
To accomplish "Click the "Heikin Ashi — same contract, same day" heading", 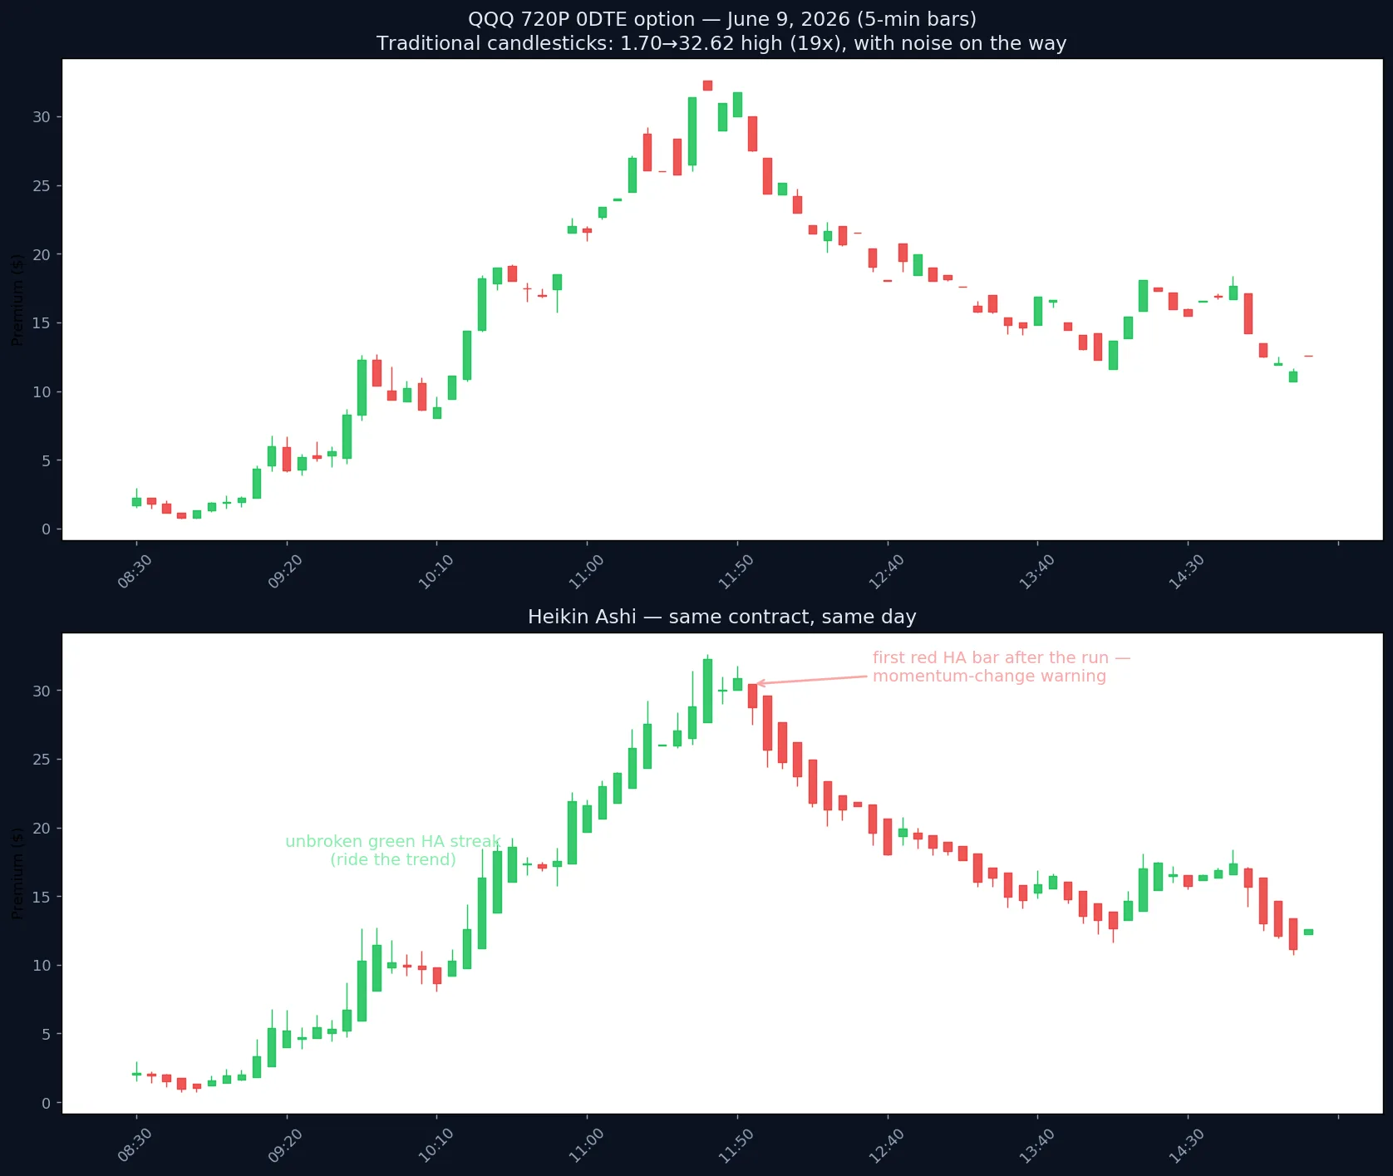I will pyautogui.click(x=722, y=617).
